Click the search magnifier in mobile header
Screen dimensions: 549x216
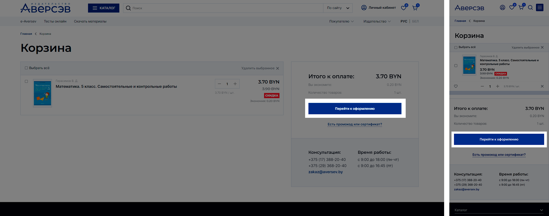(x=530, y=8)
